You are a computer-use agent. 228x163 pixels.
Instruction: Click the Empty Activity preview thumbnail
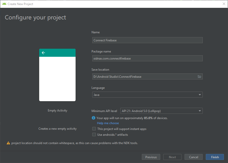pyautogui.click(x=57, y=75)
